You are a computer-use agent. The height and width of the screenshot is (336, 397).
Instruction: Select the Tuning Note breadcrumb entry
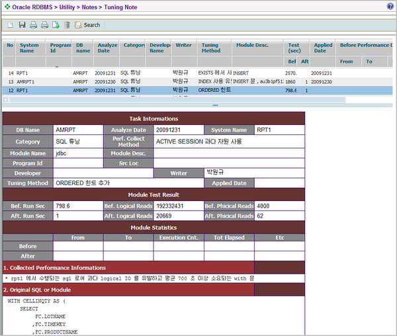(x=120, y=7)
